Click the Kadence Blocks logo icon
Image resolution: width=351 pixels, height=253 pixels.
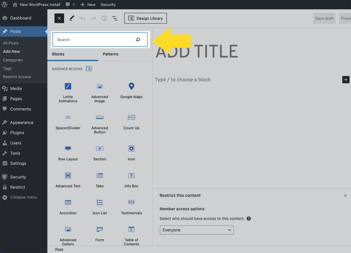coord(89,69)
